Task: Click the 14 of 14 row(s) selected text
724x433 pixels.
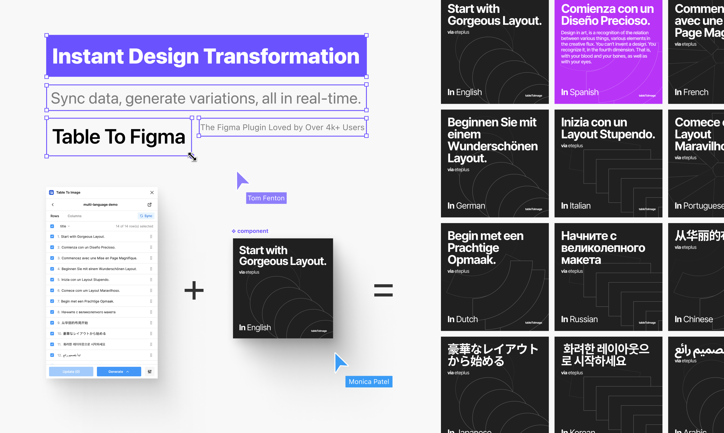Action: 134,226
